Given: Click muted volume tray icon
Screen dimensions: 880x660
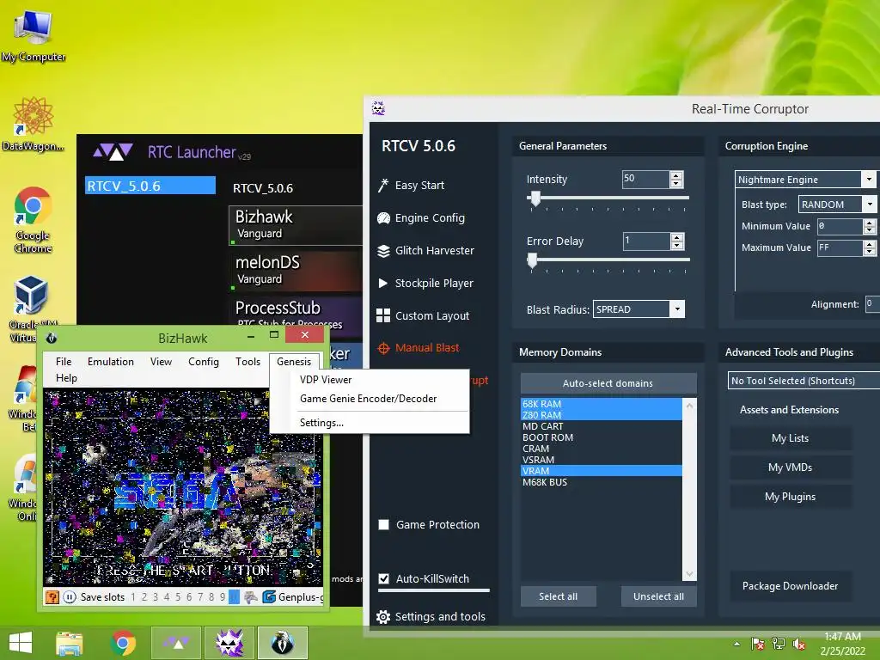Looking at the screenshot, I should tap(798, 644).
